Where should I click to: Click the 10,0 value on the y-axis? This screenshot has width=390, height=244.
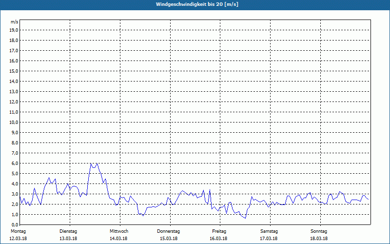14,122
